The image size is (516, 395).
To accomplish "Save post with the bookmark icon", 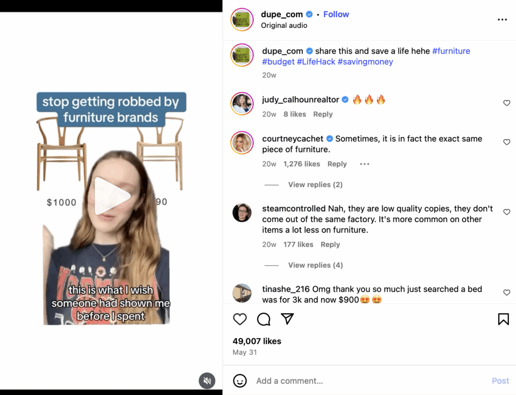I will coord(503,319).
